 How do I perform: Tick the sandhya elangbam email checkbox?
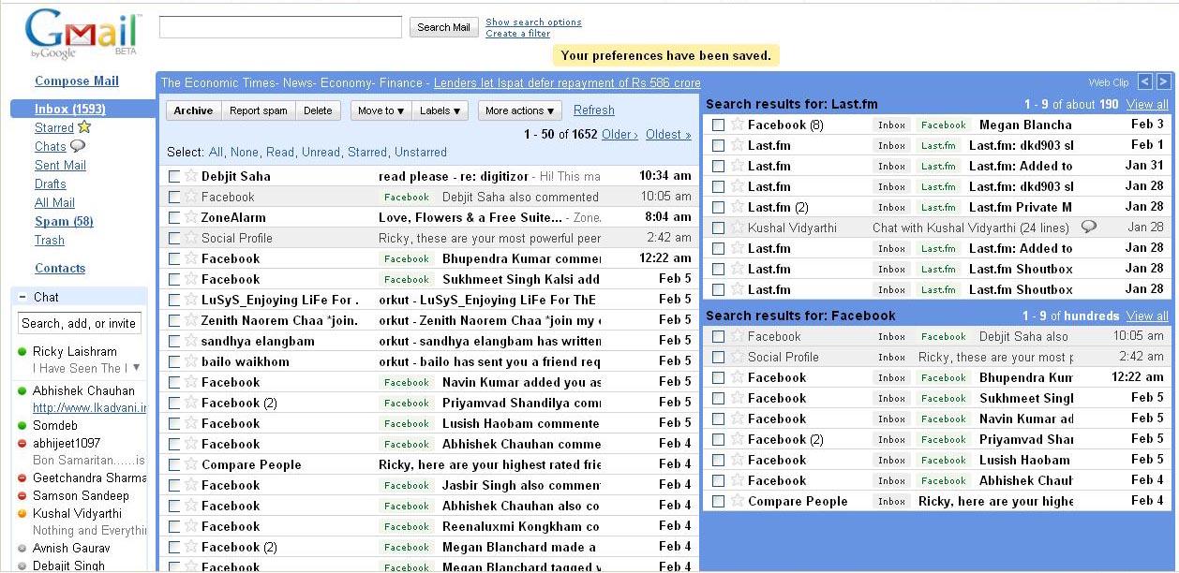pos(174,341)
